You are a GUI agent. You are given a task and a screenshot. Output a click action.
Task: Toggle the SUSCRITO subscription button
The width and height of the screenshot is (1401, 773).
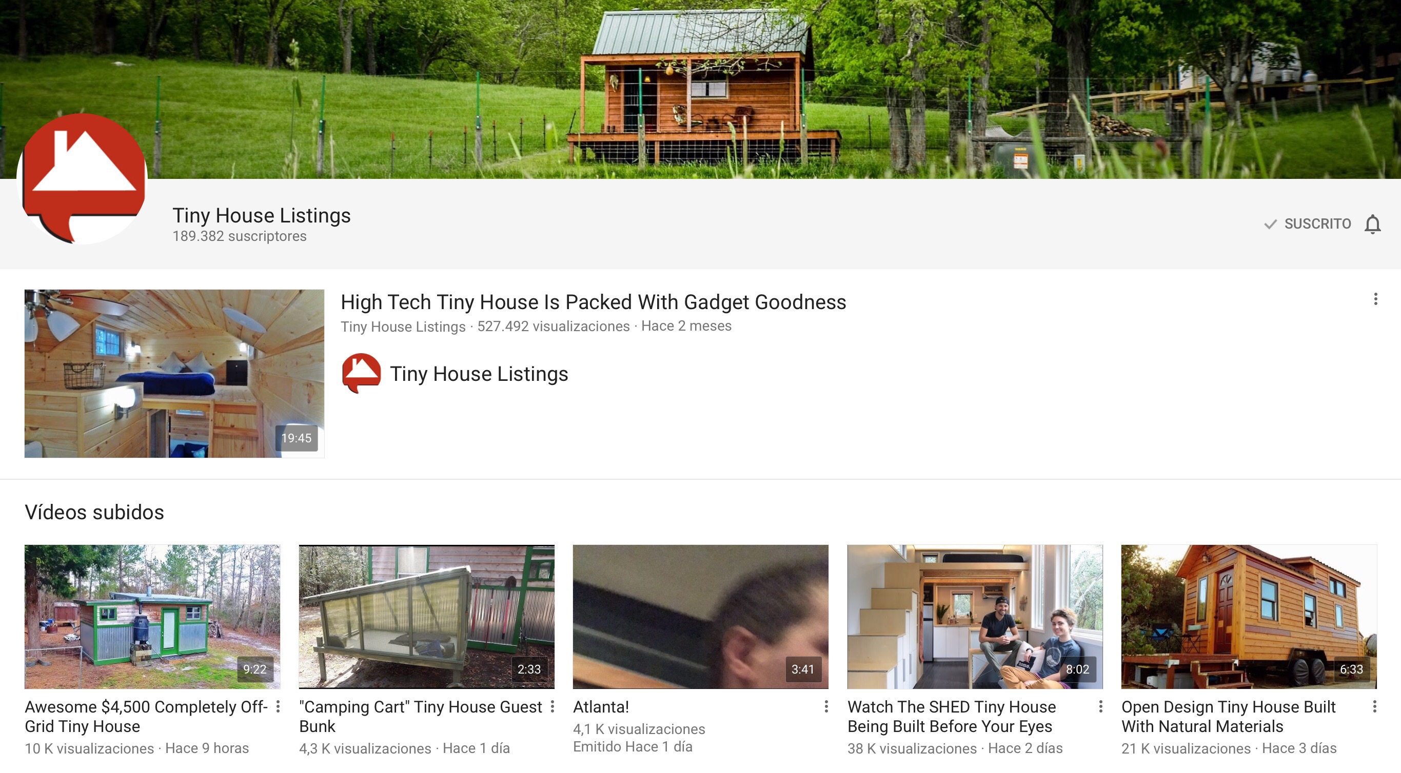[x=1307, y=224]
